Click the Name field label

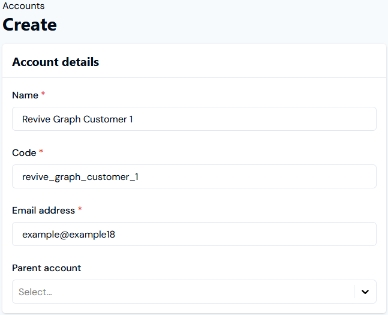point(25,95)
